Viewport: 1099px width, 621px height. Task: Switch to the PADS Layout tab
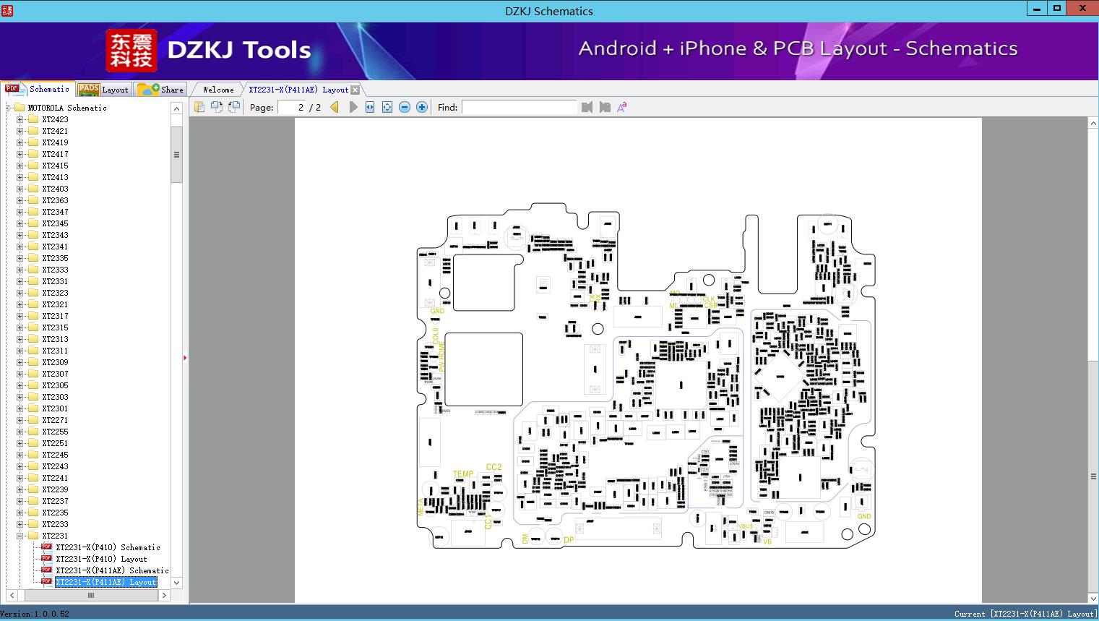[104, 89]
